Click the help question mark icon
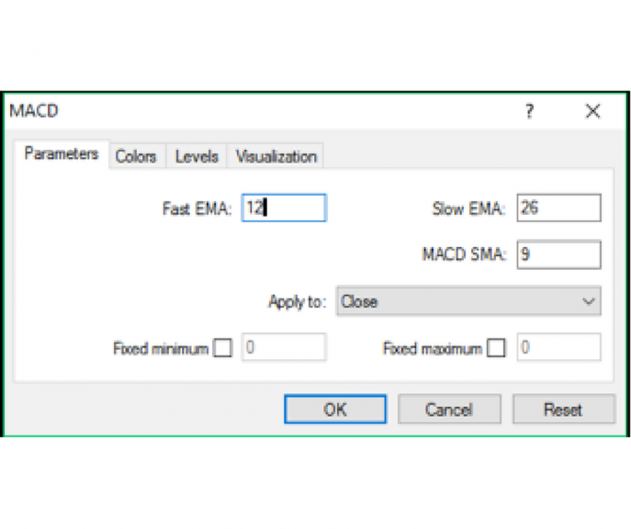 [x=529, y=111]
